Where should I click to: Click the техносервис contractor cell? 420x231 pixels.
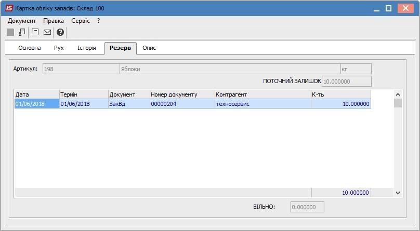point(263,104)
